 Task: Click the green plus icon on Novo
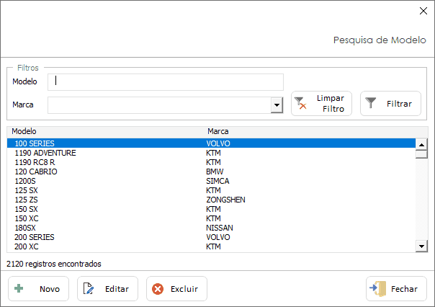[19, 288]
